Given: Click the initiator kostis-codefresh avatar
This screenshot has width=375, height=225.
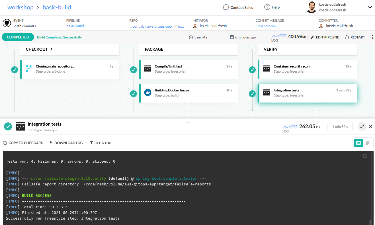Looking at the screenshot, I should [x=195, y=26].
